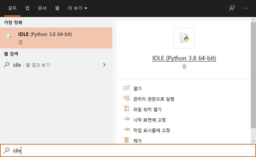Click the scrollbar up arrow in preview pane
256x157 pixels.
[253, 20]
